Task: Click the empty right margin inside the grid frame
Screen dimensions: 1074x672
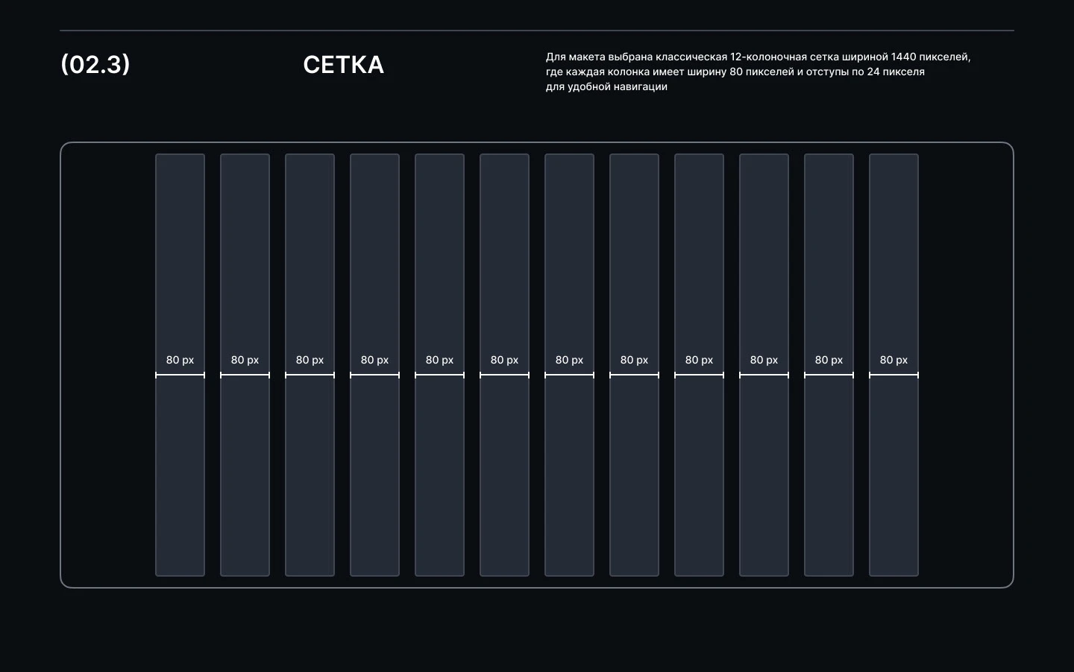Action: click(x=966, y=365)
